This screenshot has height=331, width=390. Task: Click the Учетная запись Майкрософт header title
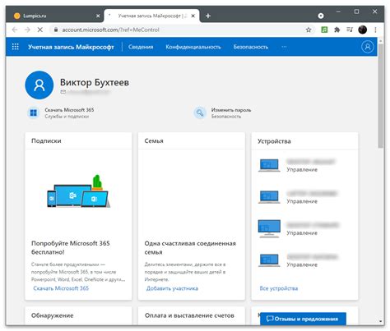(x=71, y=47)
